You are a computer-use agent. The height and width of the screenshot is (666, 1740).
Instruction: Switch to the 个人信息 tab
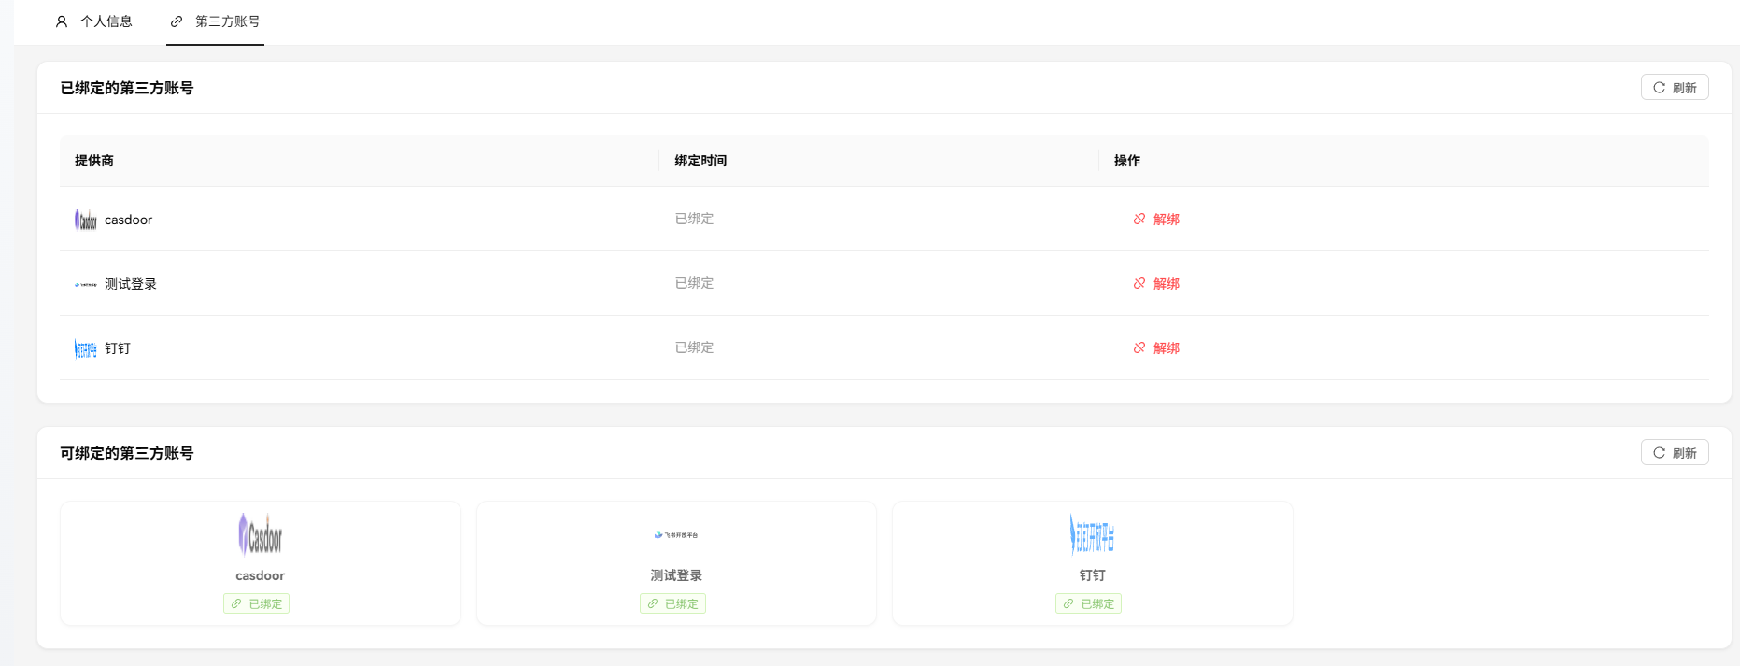point(94,21)
